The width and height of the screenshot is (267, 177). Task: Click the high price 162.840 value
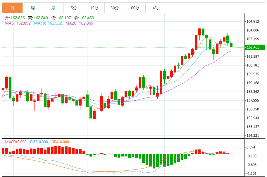(41, 18)
